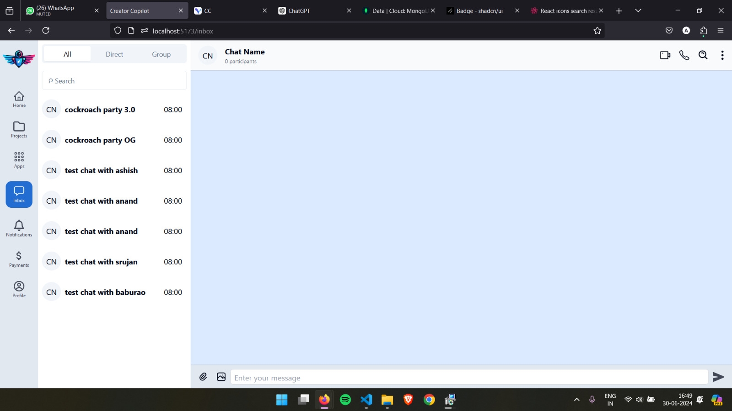The height and width of the screenshot is (411, 732).
Task: Open Payments in the sidebar
Action: tap(19, 259)
